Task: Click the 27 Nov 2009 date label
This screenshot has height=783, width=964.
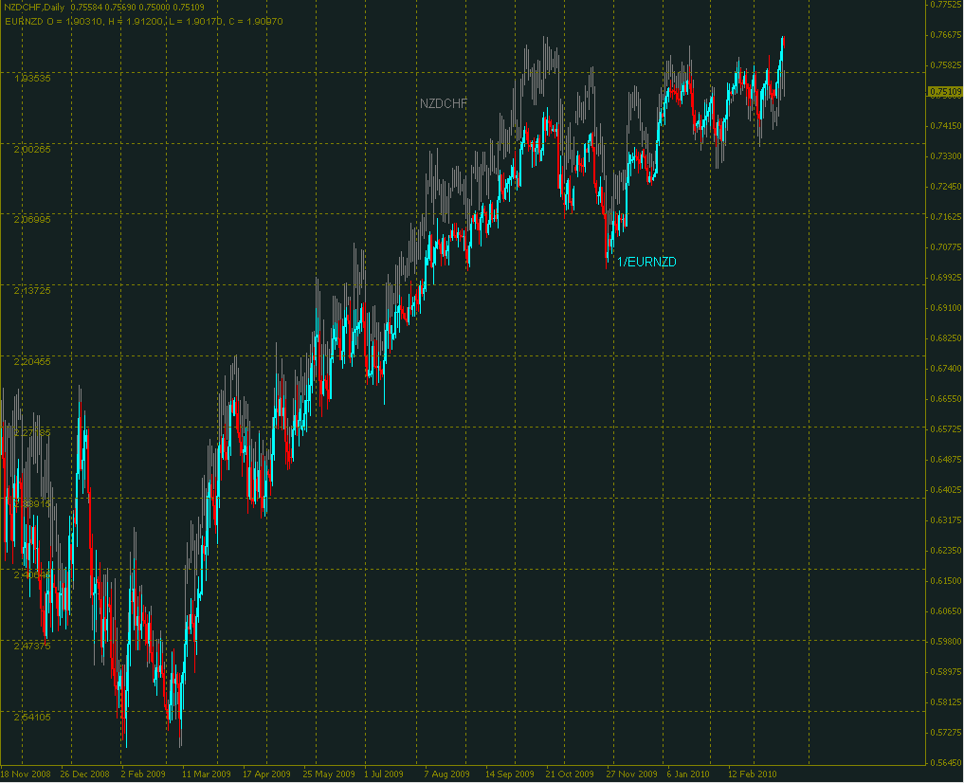Action: 631,774
